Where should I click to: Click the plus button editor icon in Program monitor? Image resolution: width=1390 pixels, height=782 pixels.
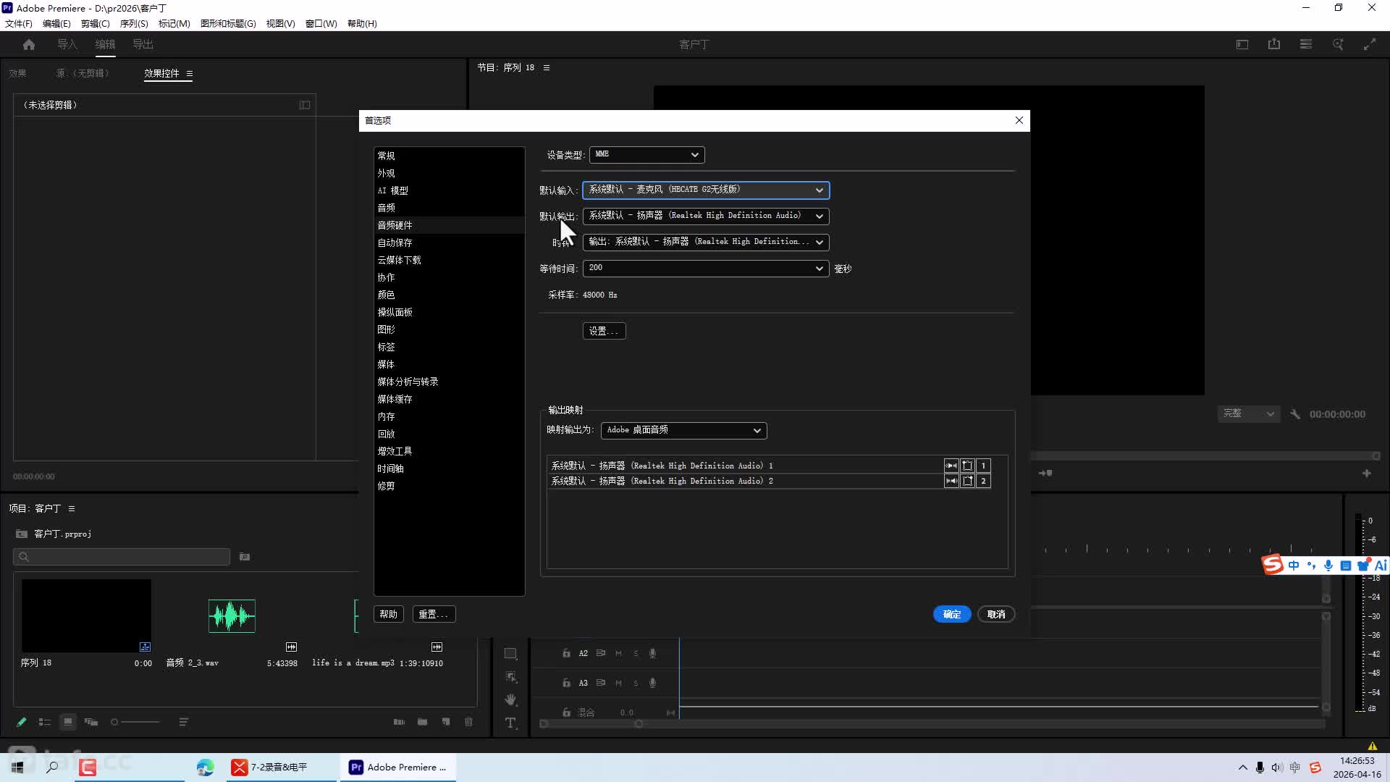(1367, 474)
